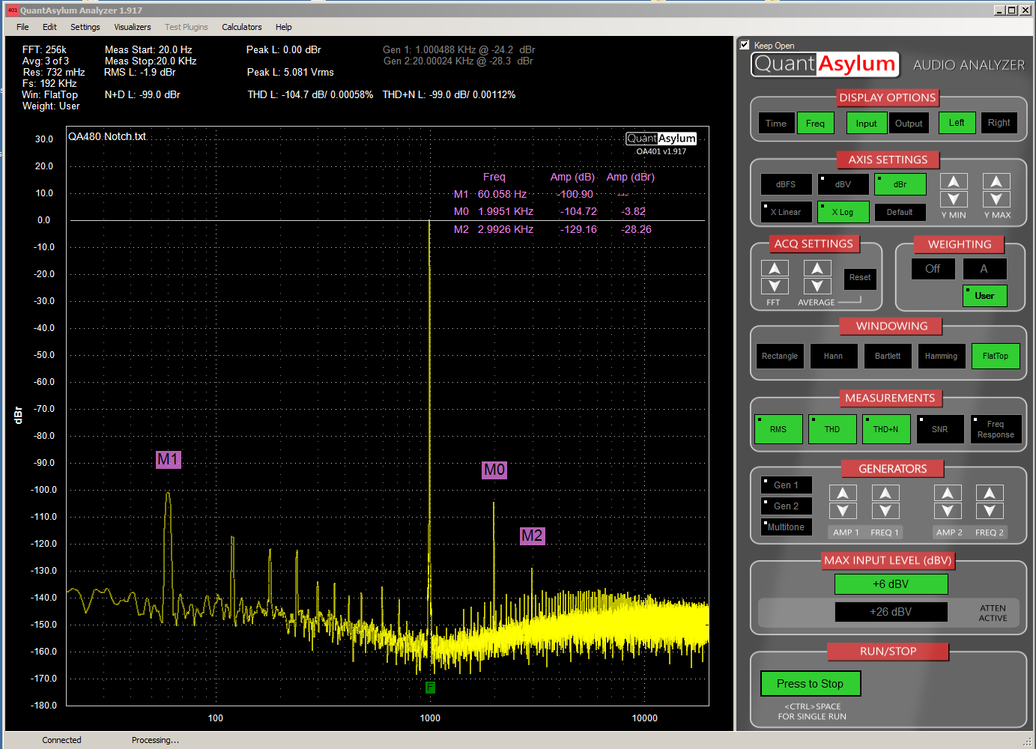Toggle Left channel display

coord(957,123)
